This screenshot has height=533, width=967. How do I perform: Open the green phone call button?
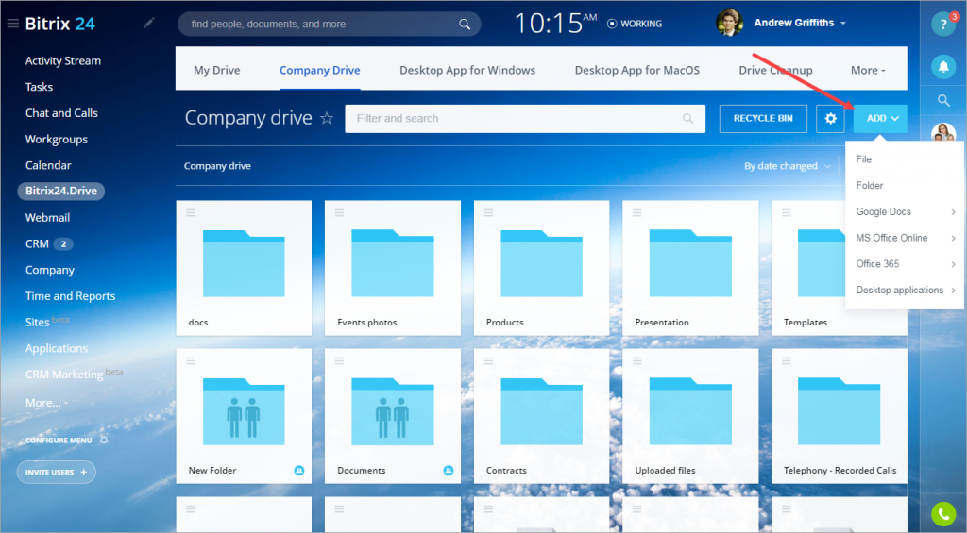click(x=943, y=514)
